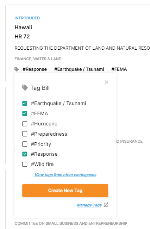
Task: Check the #Hurricane tag checkbox
Action: tap(25, 124)
